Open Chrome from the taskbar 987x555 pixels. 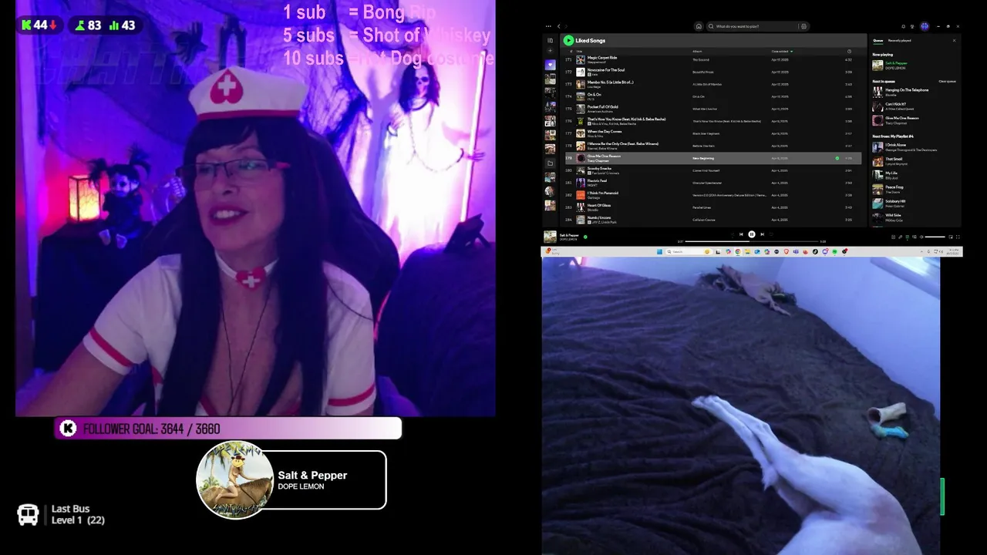[x=738, y=251]
